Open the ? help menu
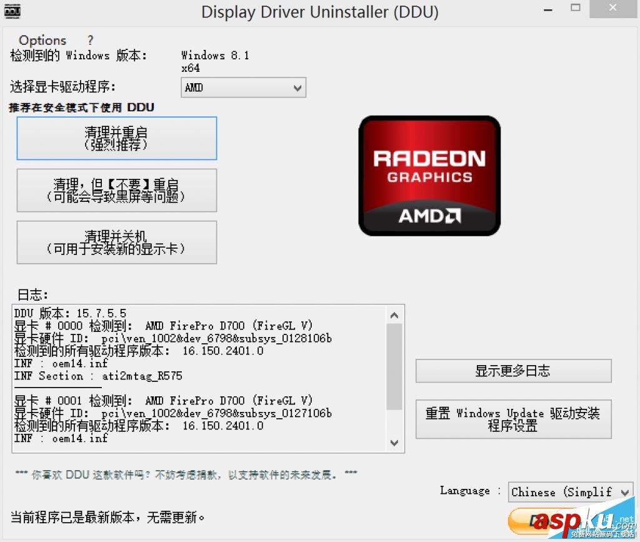Screen dimensions: 640x542 click(90, 40)
